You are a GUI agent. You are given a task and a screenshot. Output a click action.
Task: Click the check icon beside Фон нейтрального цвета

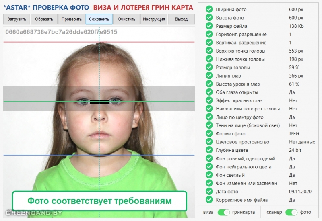click(x=209, y=167)
